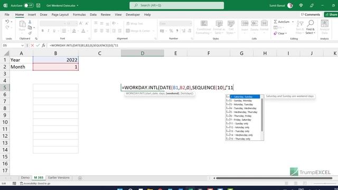Click the macro record status bar icon

(14, 183)
